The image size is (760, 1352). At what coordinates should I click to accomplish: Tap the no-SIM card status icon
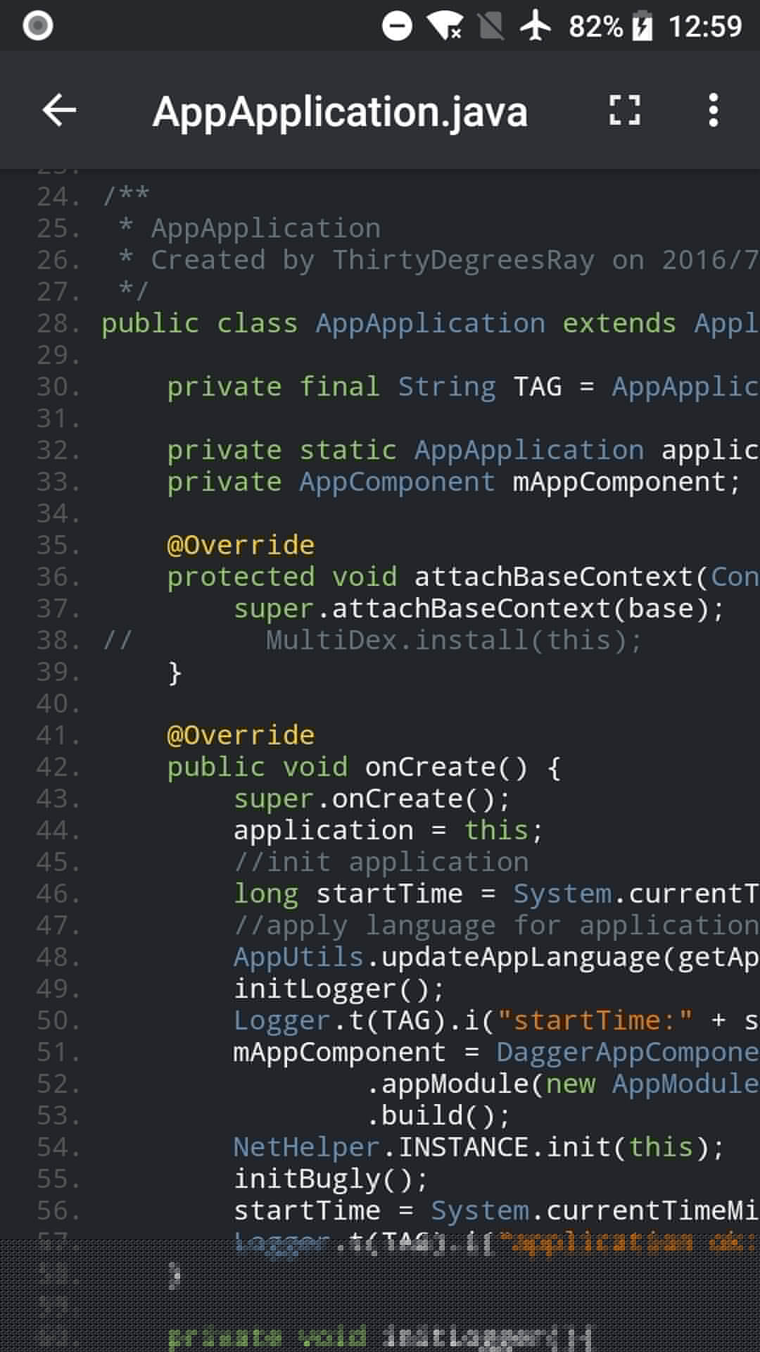pyautogui.click(x=490, y=27)
